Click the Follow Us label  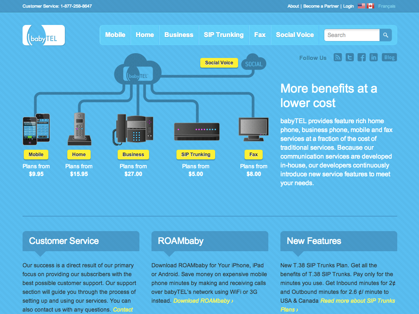[x=313, y=58]
